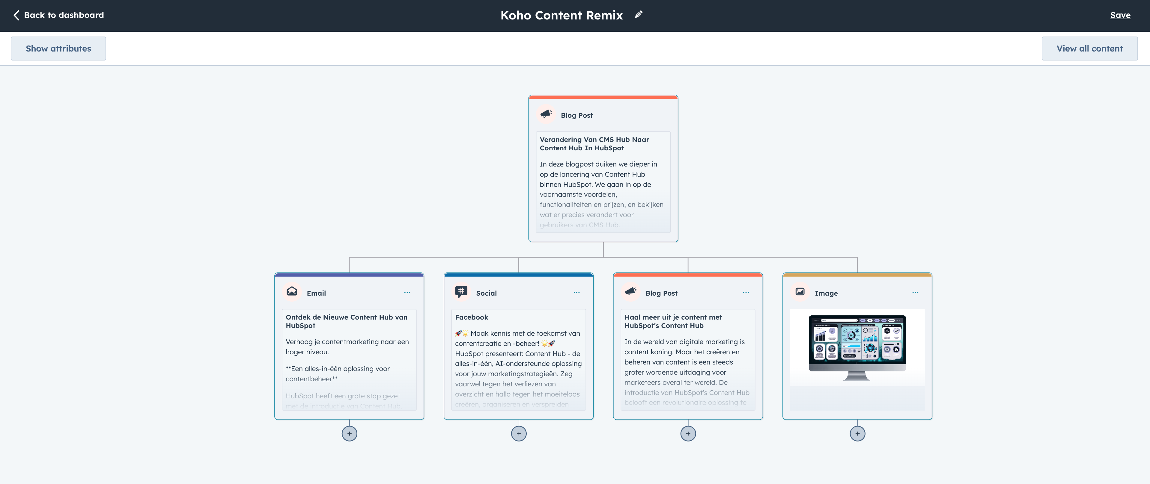Add a child node below the lower Blog Post card
The image size is (1150, 484).
pyautogui.click(x=688, y=434)
